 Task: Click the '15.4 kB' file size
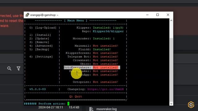[x=74, y=107]
